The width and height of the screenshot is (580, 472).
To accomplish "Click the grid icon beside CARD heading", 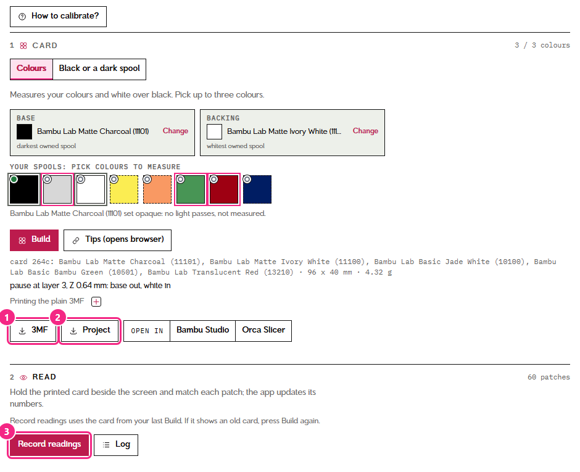I will click(23, 46).
